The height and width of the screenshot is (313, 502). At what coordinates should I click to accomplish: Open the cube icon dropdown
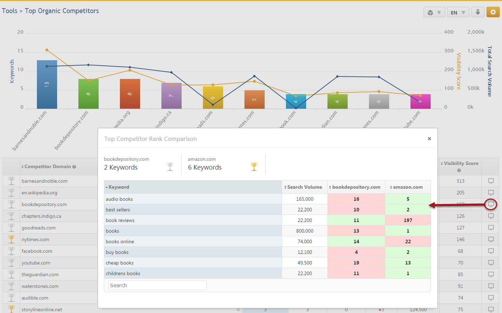pos(434,12)
